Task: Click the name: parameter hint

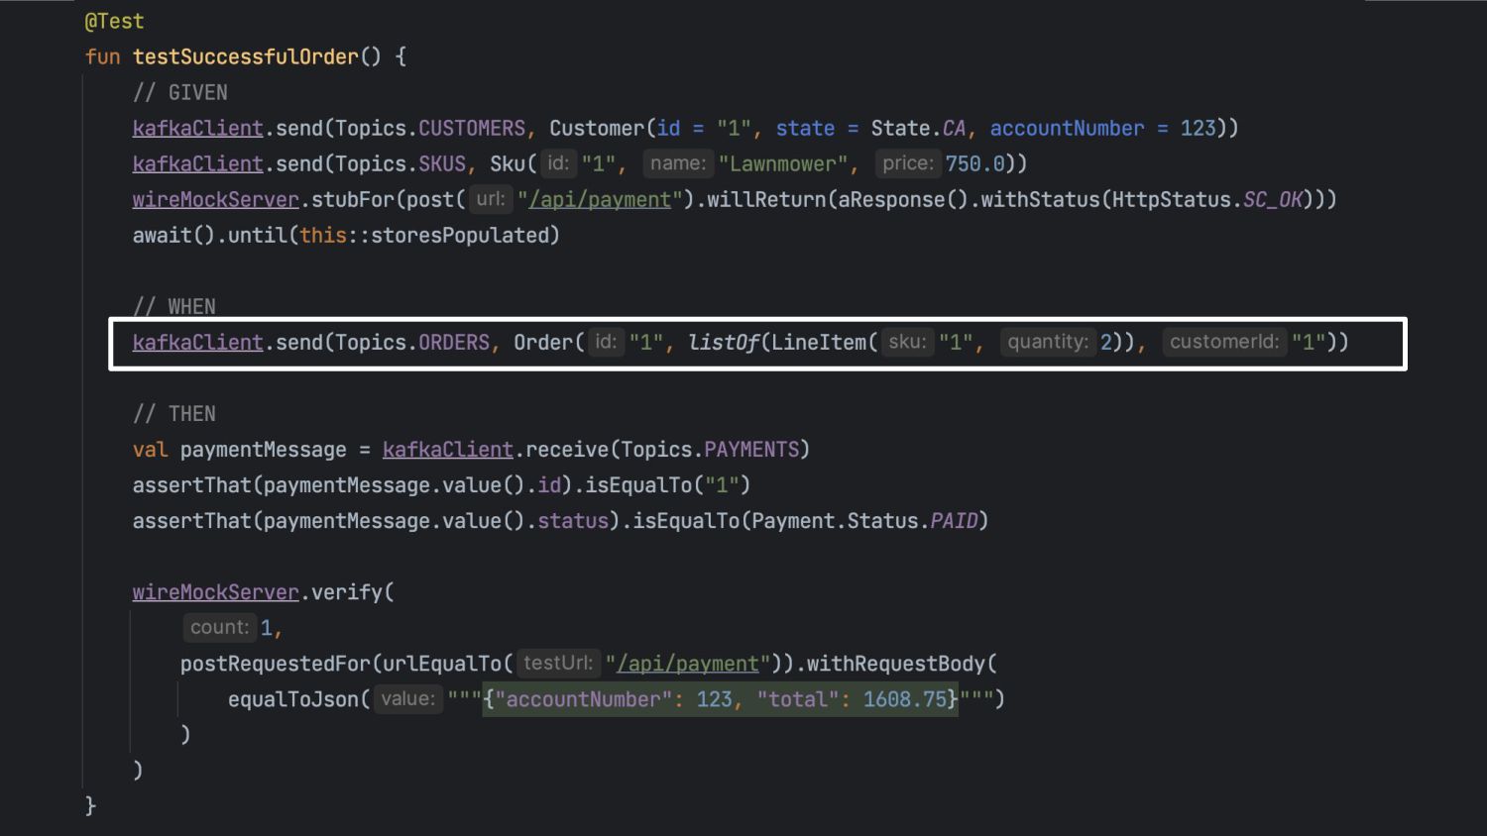Action: [x=678, y=163]
